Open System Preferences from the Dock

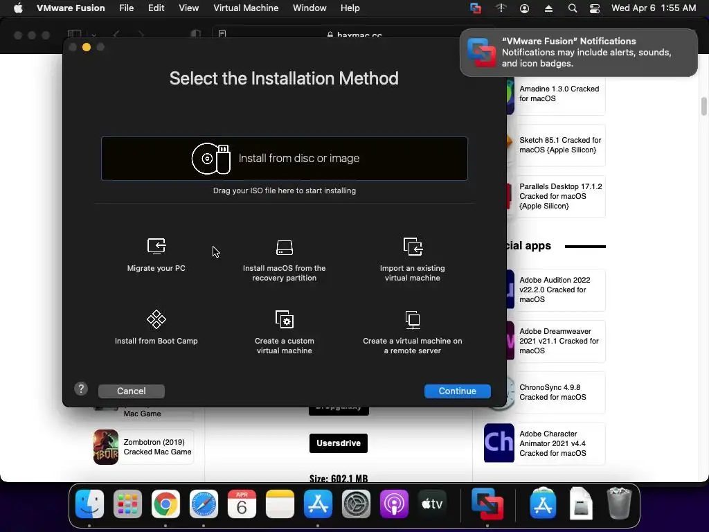point(356,504)
